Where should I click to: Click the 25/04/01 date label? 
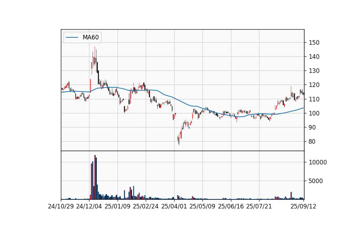(x=174, y=206)
